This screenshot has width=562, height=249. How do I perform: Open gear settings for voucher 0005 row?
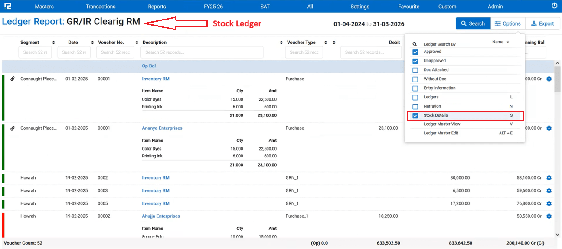click(x=549, y=203)
